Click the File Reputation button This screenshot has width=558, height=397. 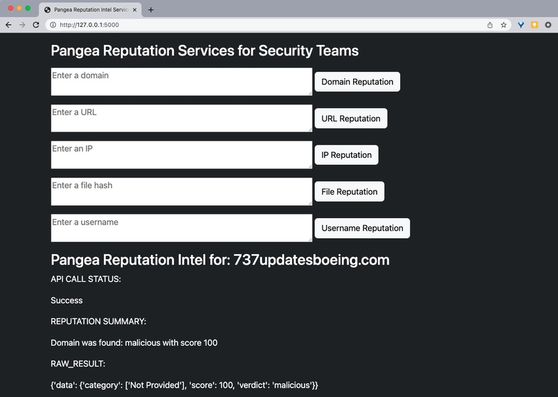click(x=350, y=191)
